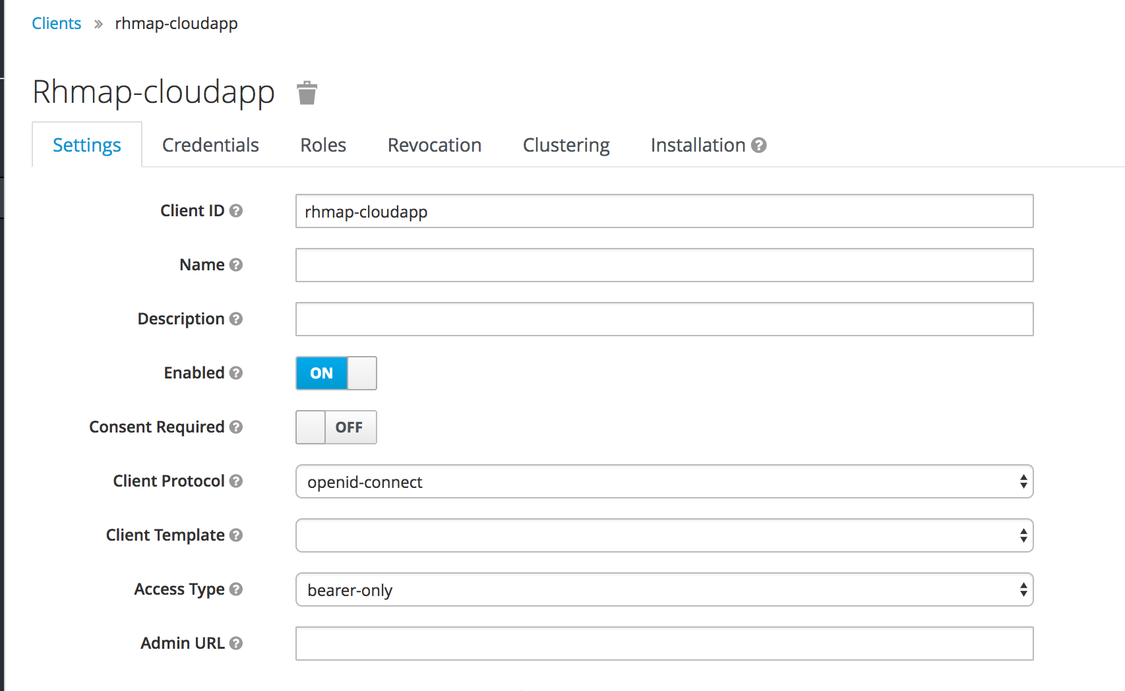Image resolution: width=1125 pixels, height=691 pixels.
Task: Click the Installation tab help icon
Action: [x=759, y=145]
